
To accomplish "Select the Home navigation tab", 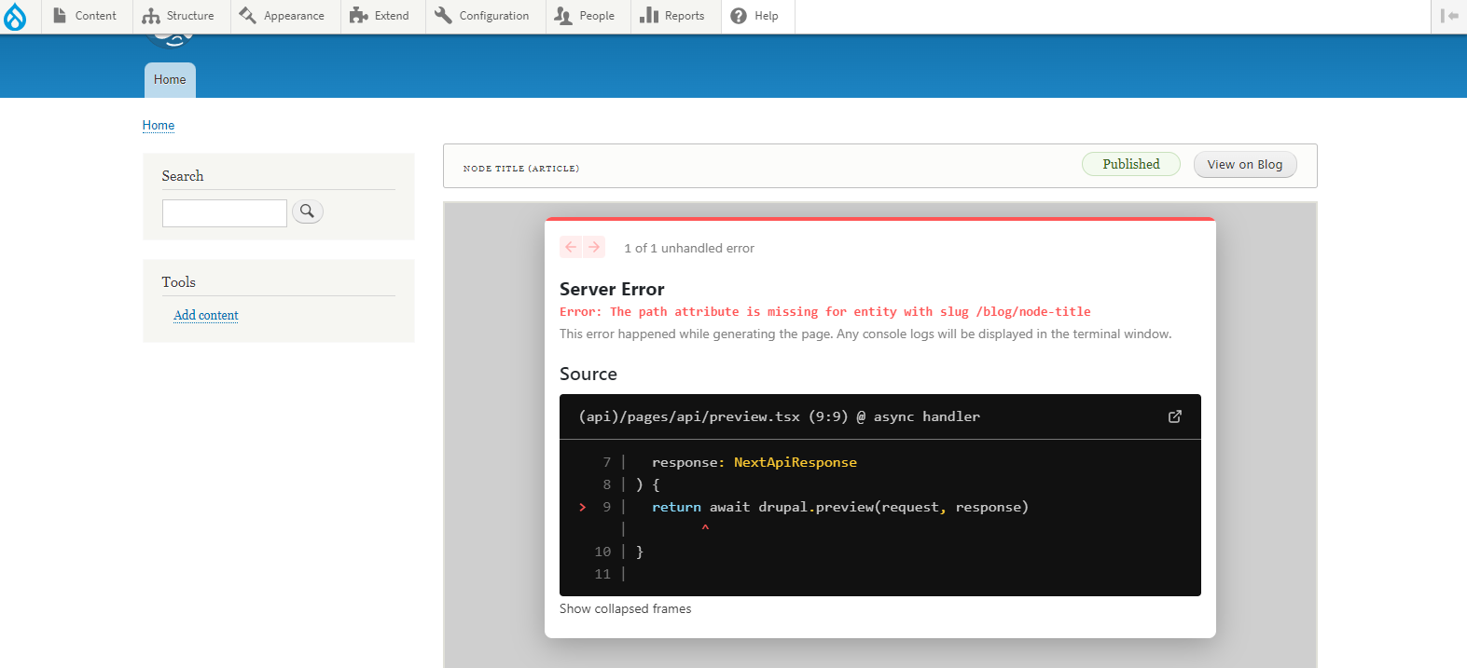I will 170,80.
